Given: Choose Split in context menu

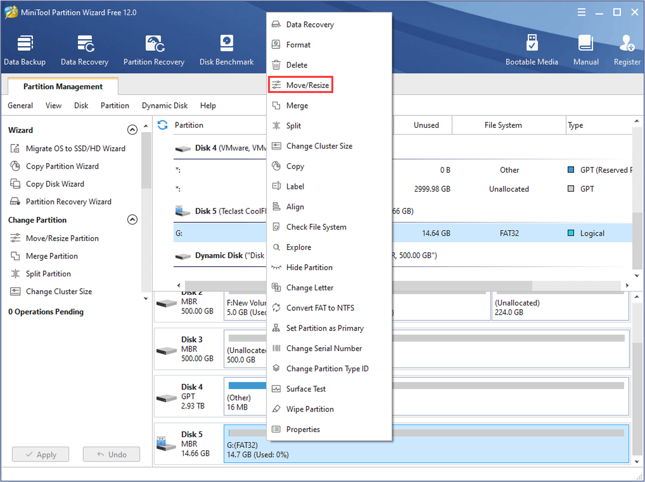Looking at the screenshot, I should point(329,126).
